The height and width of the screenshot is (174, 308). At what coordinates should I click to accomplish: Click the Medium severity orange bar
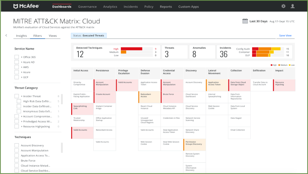(x=123, y=52)
